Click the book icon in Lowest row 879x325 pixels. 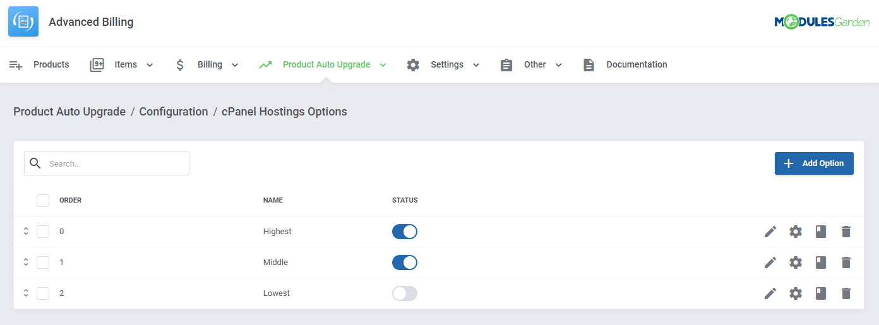click(821, 293)
